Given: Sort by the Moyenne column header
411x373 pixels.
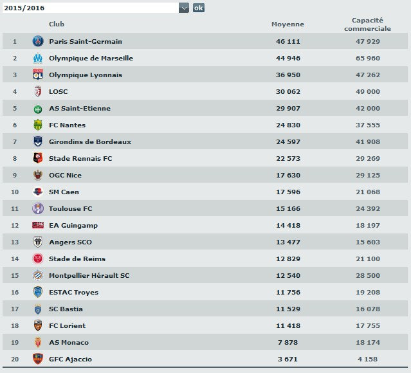Looking at the screenshot, I should pyautogui.click(x=288, y=24).
